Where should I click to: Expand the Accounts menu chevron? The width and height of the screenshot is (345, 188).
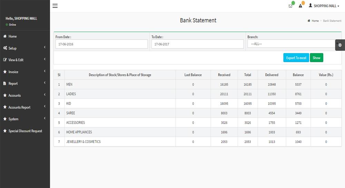click(x=45, y=95)
